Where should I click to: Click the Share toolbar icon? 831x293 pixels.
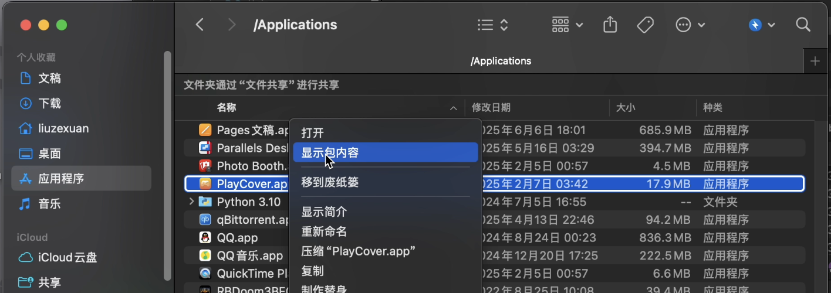[x=610, y=25]
